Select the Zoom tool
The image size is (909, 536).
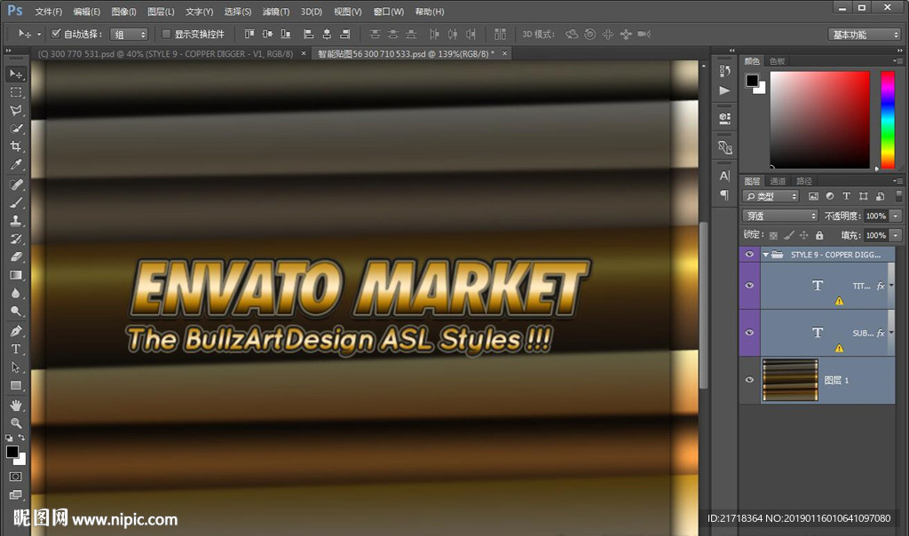coord(16,423)
